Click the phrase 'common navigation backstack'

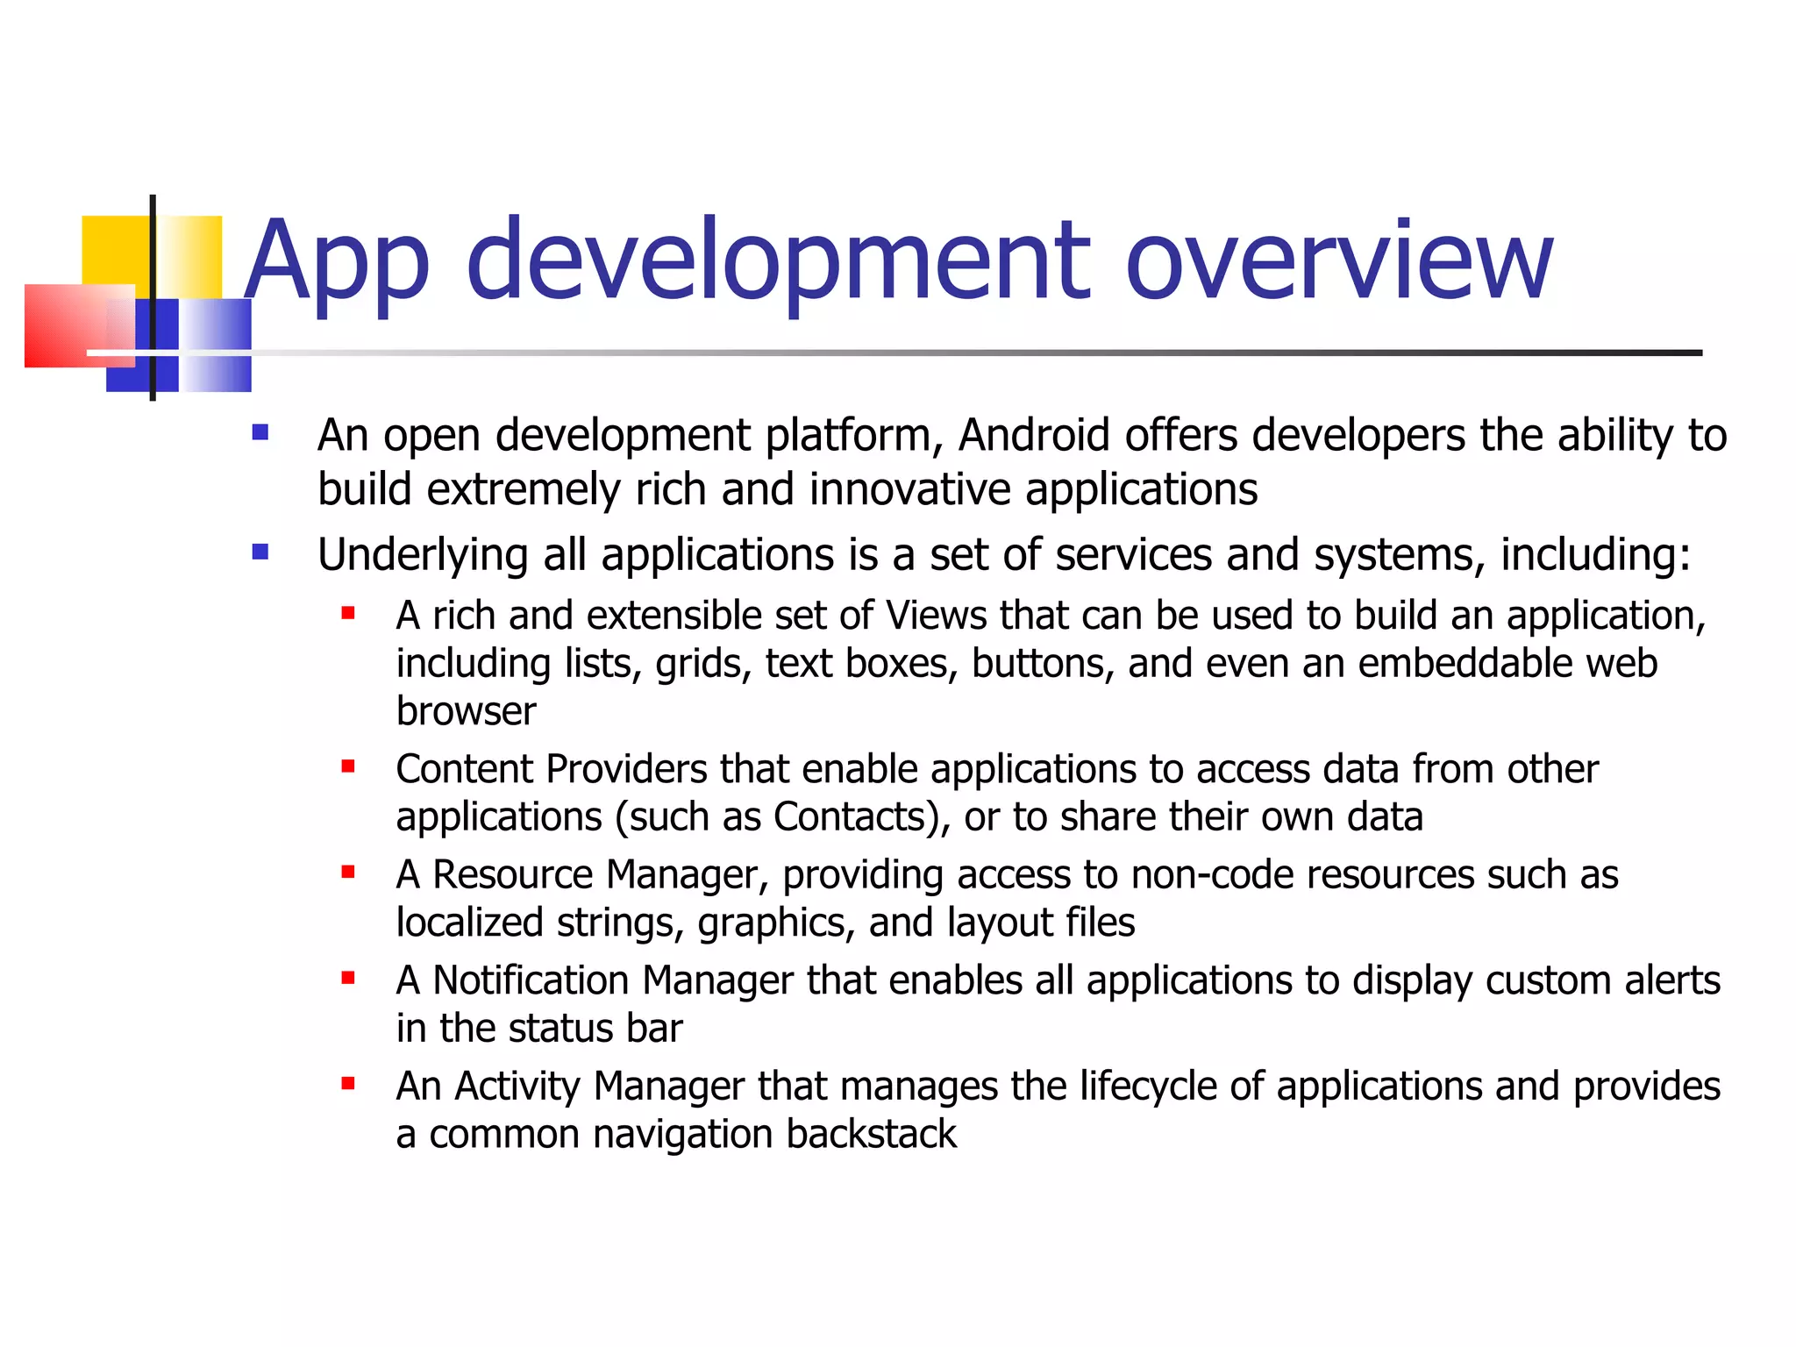692,1134
